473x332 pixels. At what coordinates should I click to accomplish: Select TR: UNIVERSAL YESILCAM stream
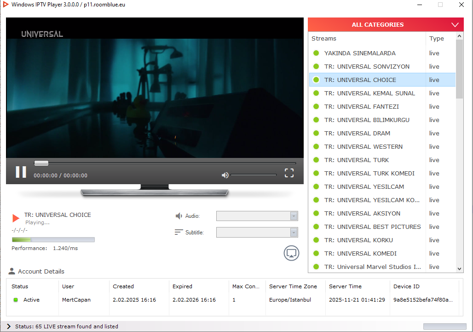382,186
